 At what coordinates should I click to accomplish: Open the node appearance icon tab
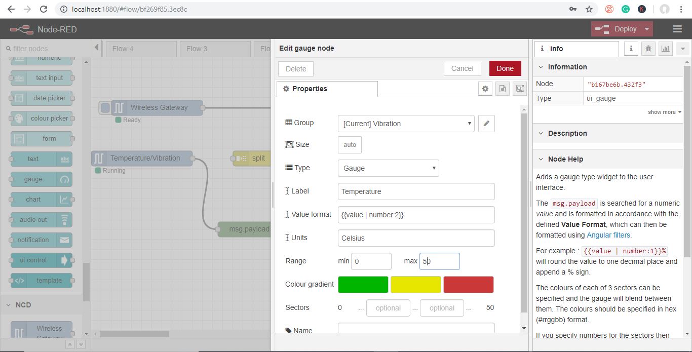click(x=520, y=89)
